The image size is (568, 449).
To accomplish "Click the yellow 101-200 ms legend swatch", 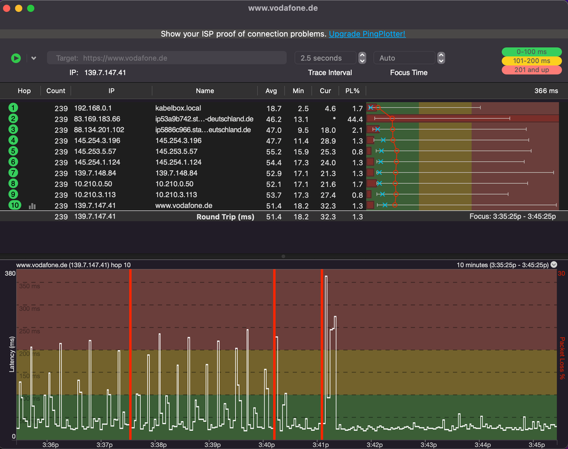I will [x=532, y=61].
